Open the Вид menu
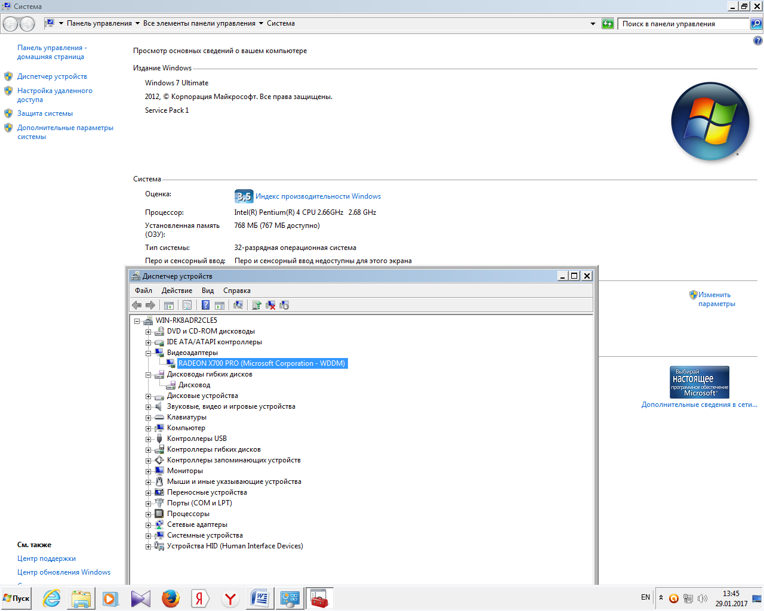The width and height of the screenshot is (764, 611). click(x=208, y=291)
